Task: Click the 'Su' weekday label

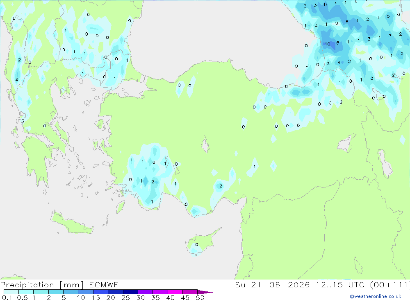Action: [x=240, y=285]
